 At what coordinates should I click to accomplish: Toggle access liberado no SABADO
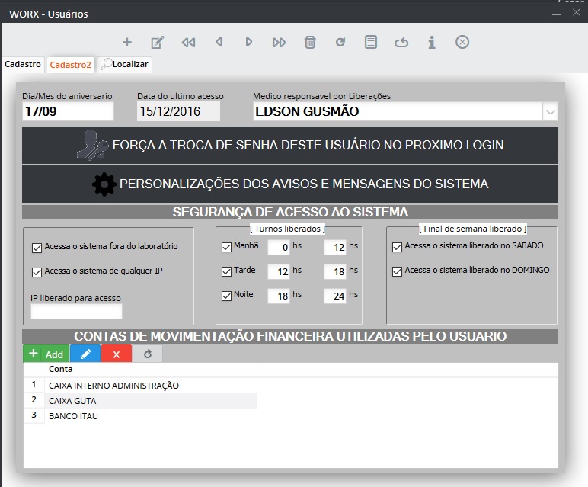(397, 247)
